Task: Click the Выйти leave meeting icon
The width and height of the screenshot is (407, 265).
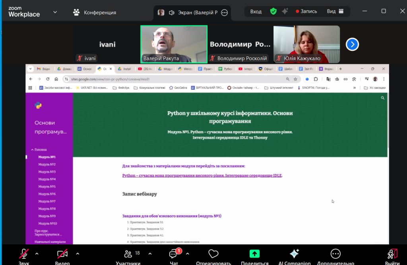Action: (x=392, y=254)
